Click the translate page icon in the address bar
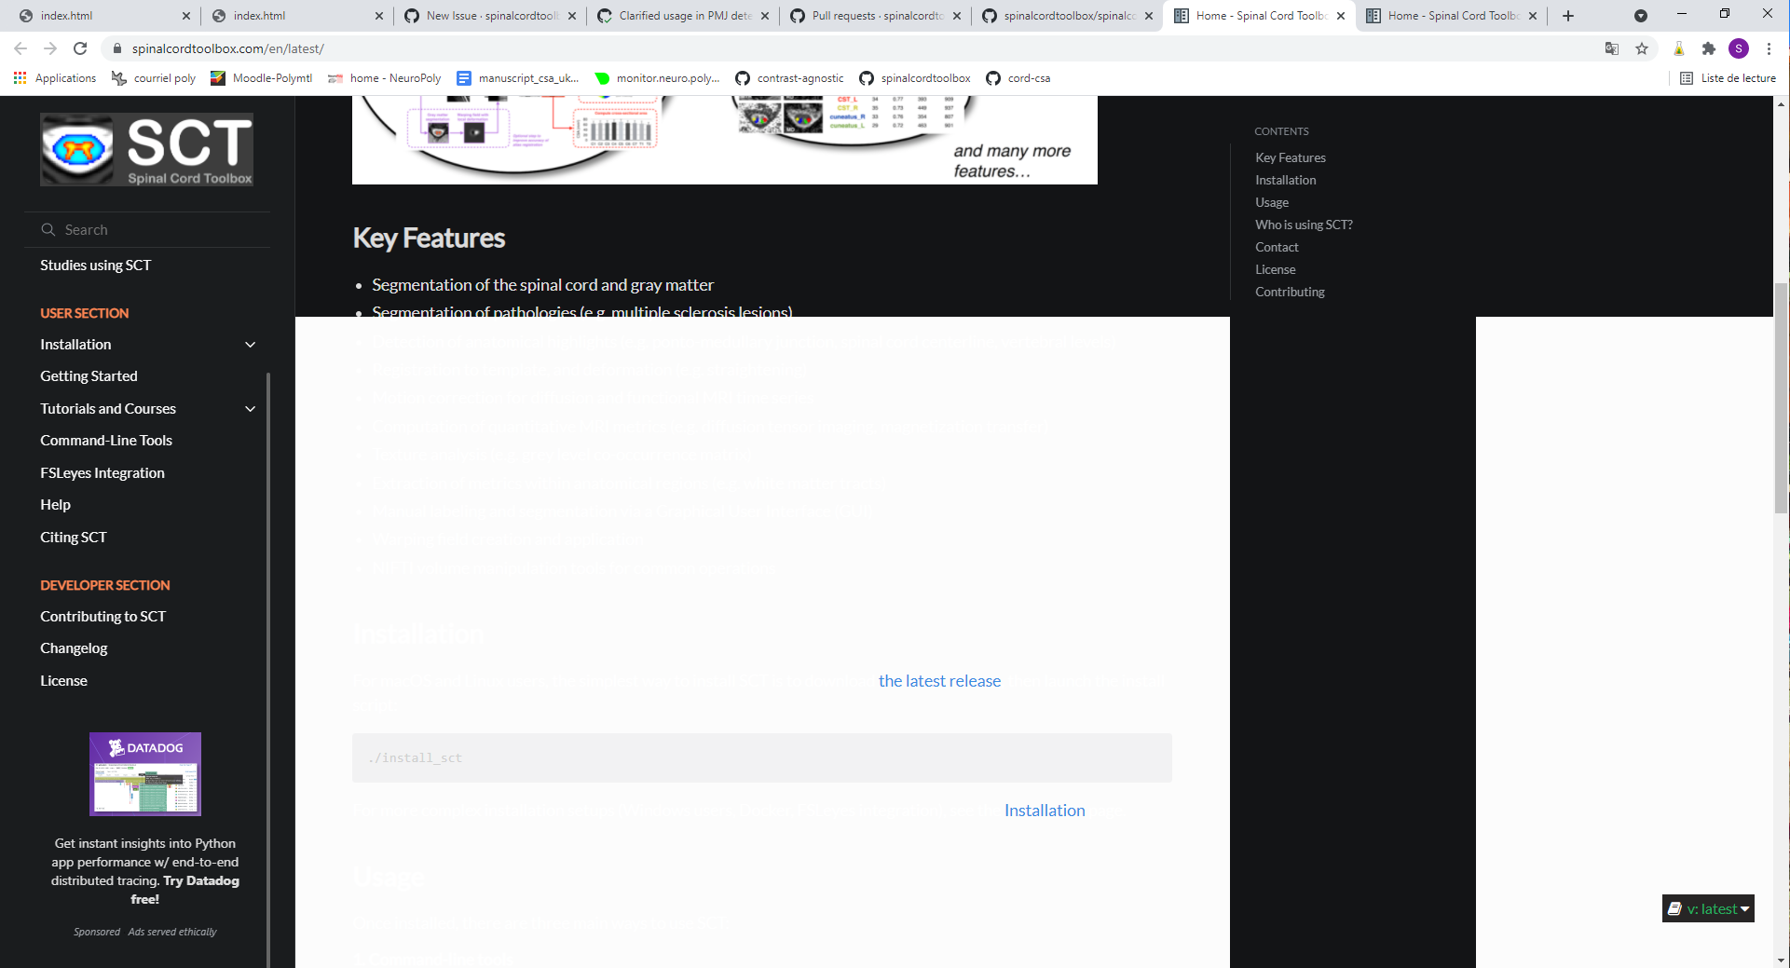 [x=1611, y=48]
